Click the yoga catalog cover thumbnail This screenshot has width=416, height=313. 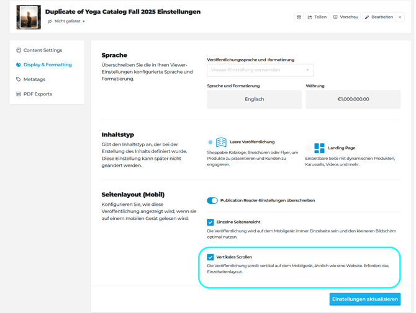[29, 17]
